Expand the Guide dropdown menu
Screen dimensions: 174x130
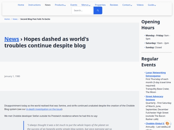coord(152,5)
